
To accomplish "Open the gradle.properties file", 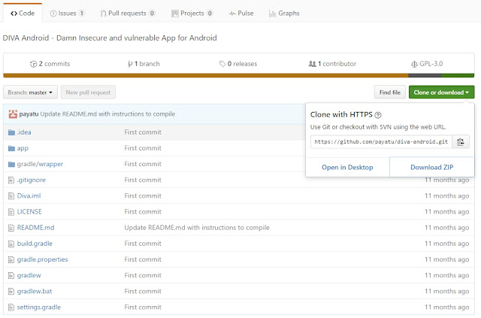I will click(42, 259).
